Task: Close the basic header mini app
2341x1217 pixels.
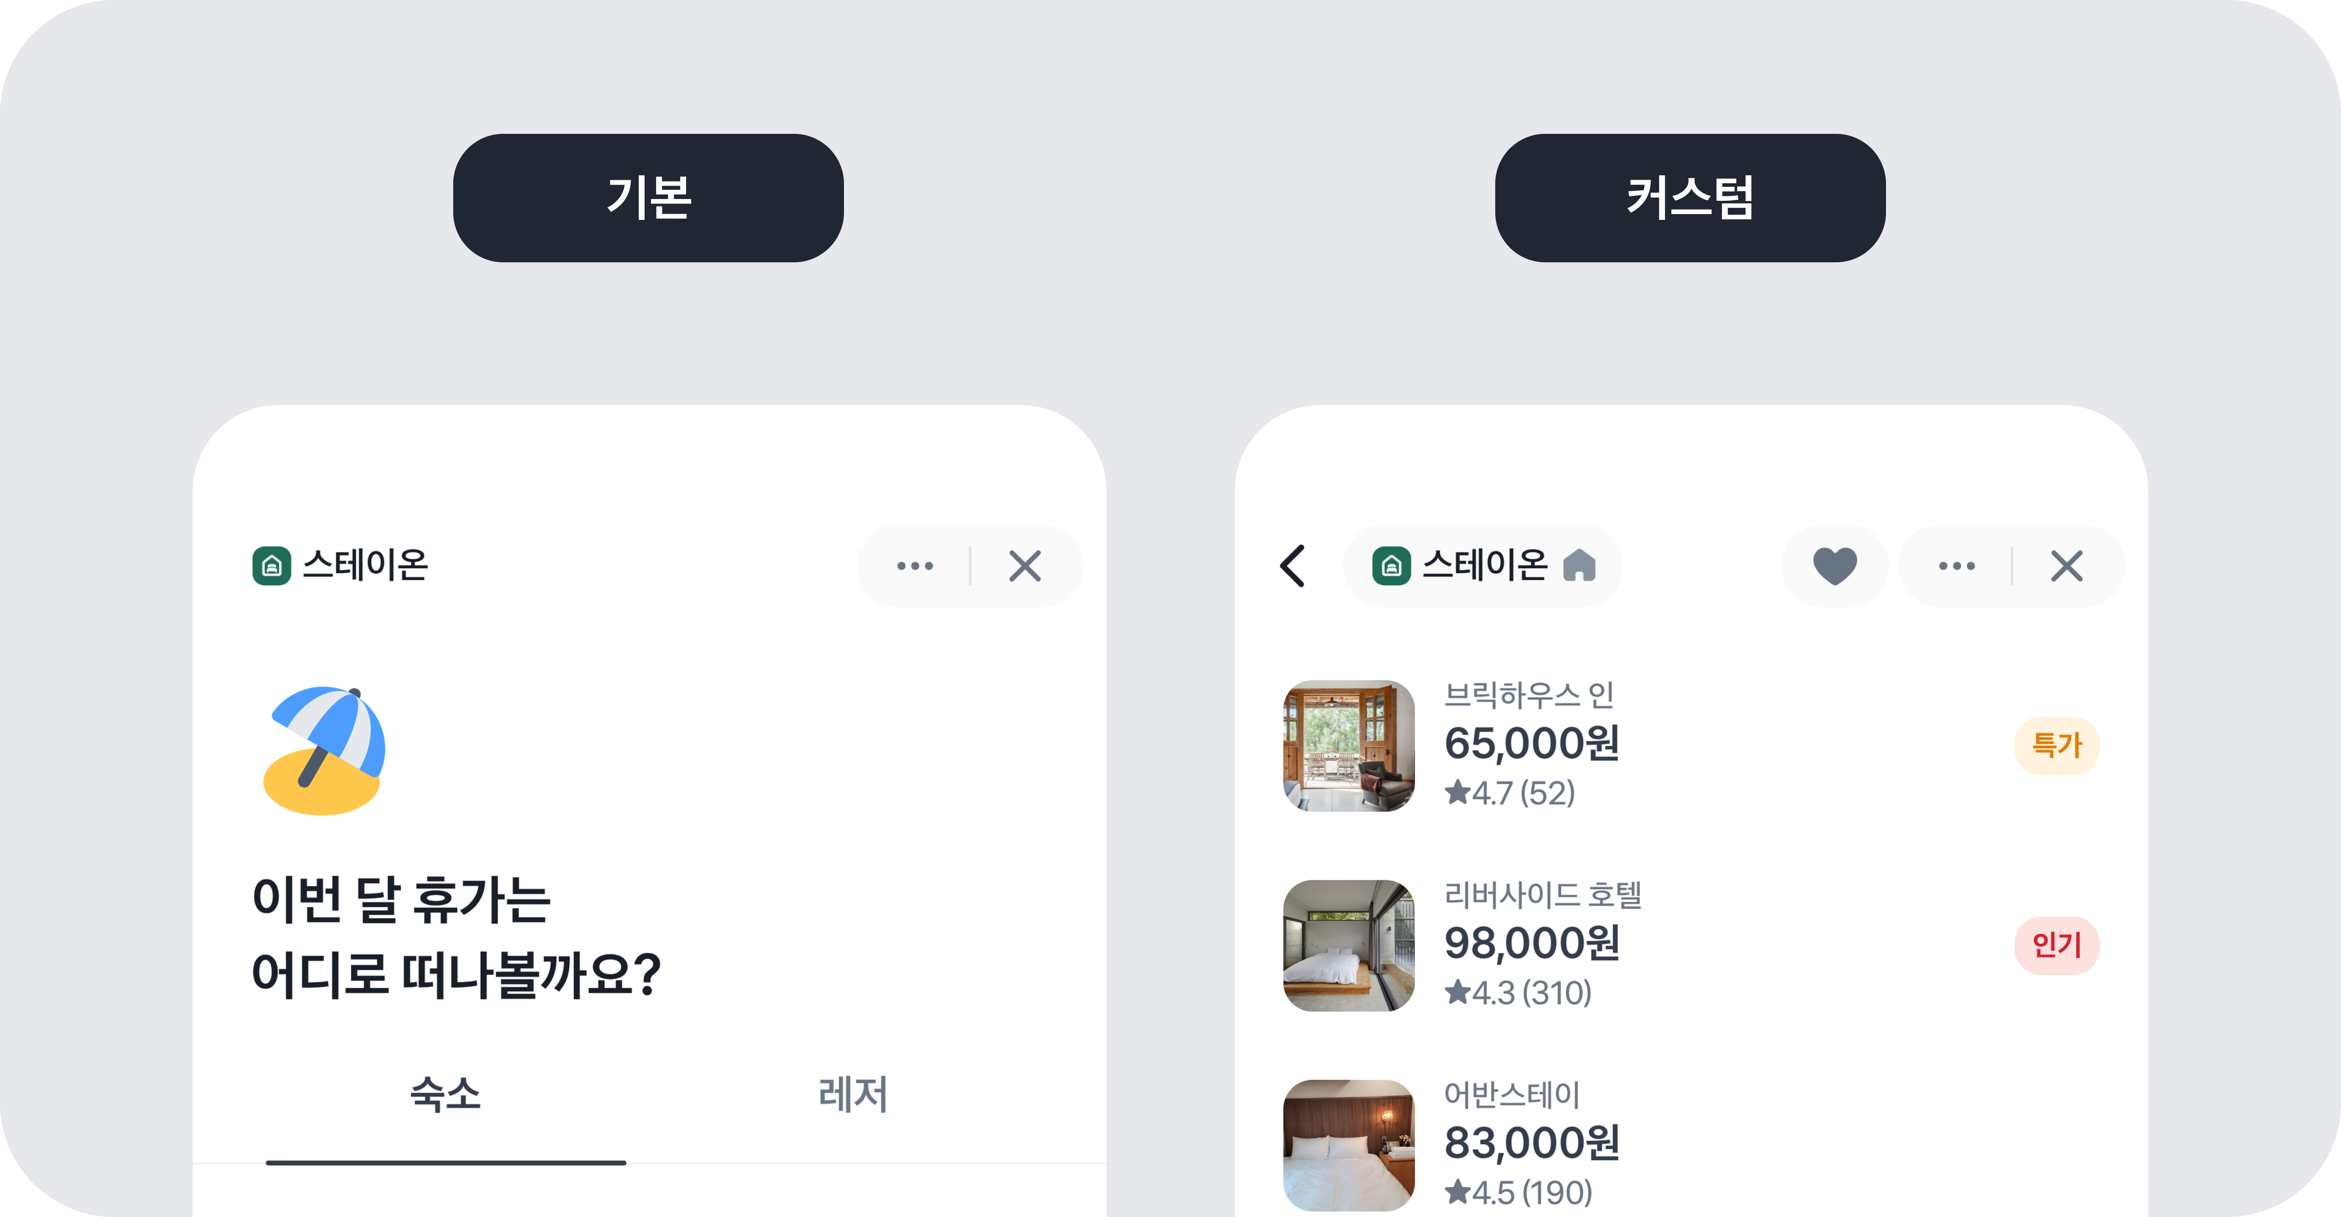Action: coord(1025,566)
